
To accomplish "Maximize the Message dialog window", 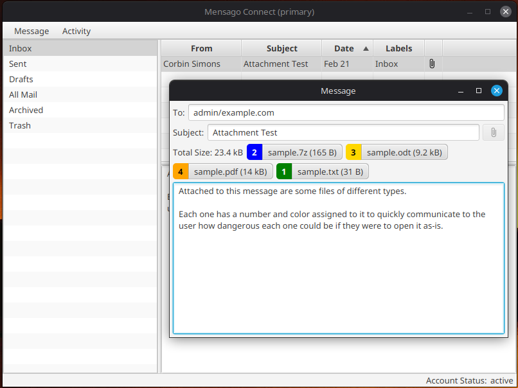I will tap(479, 91).
